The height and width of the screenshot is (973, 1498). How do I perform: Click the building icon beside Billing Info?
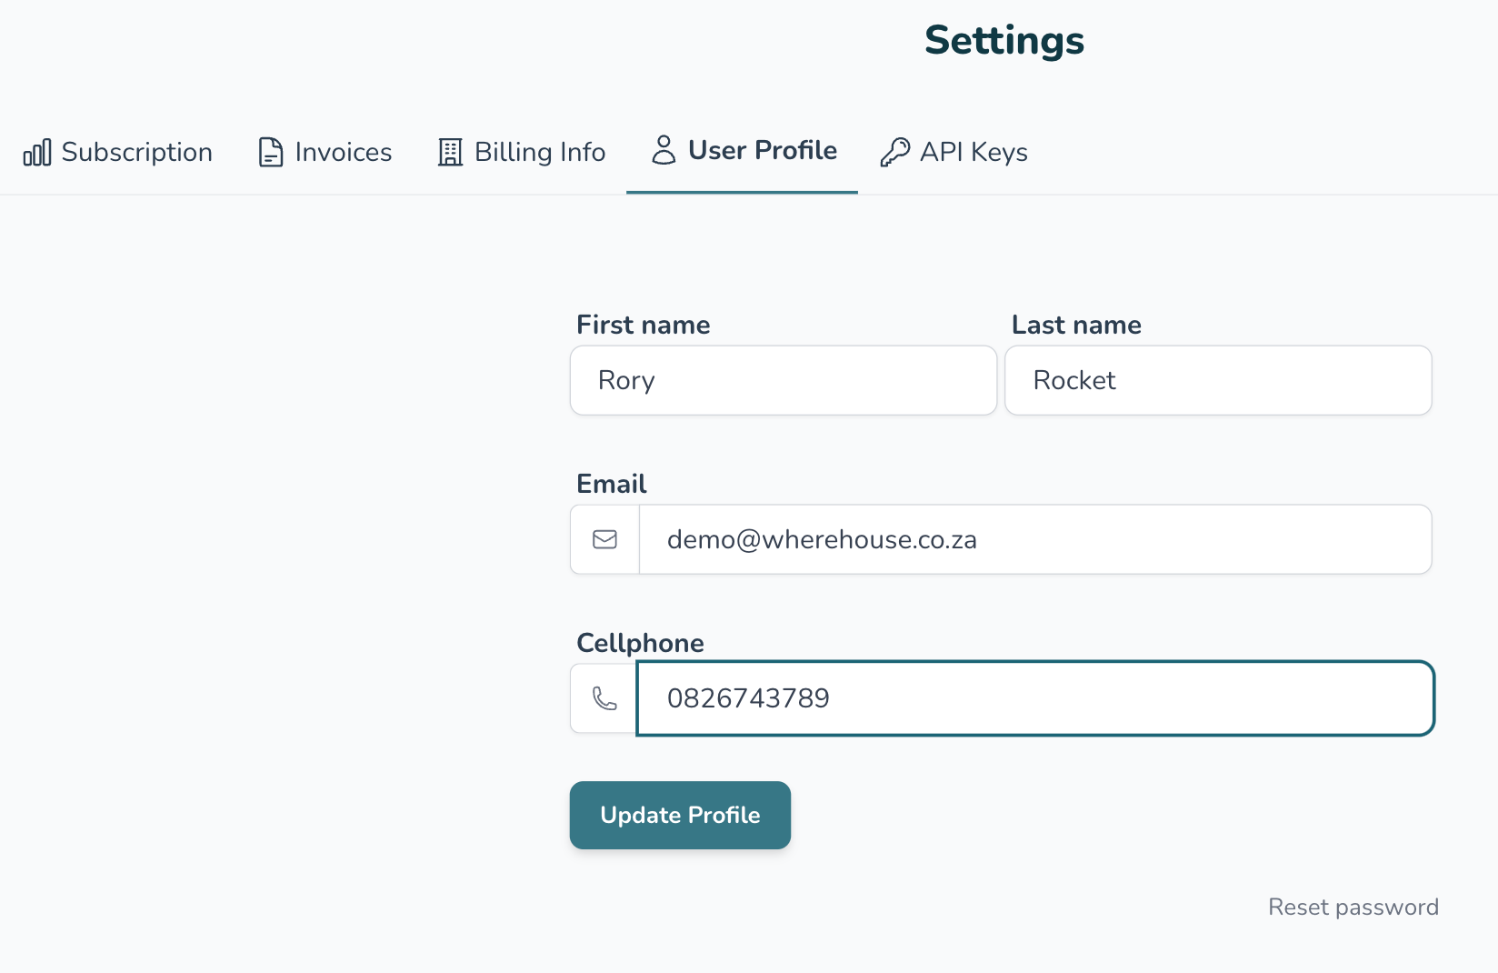point(450,153)
